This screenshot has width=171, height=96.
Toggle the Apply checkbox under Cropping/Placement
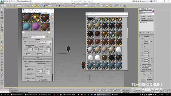[39, 66]
